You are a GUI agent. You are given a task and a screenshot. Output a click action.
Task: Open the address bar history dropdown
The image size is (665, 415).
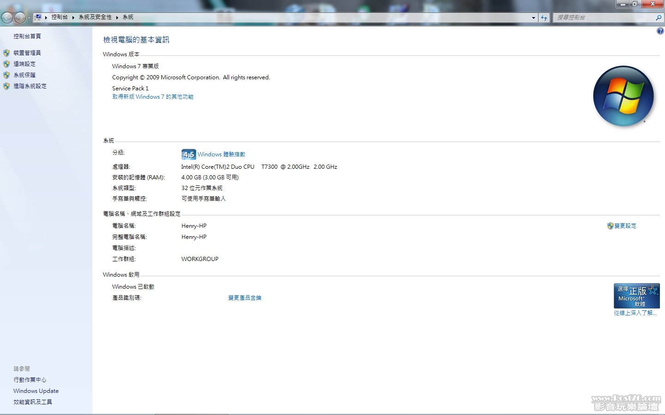533,18
